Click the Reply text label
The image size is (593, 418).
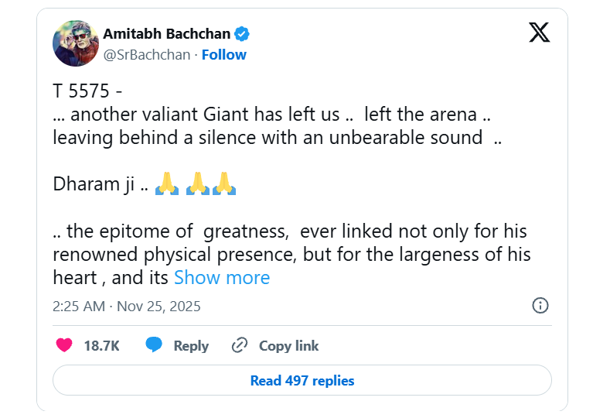pyautogui.click(x=191, y=346)
